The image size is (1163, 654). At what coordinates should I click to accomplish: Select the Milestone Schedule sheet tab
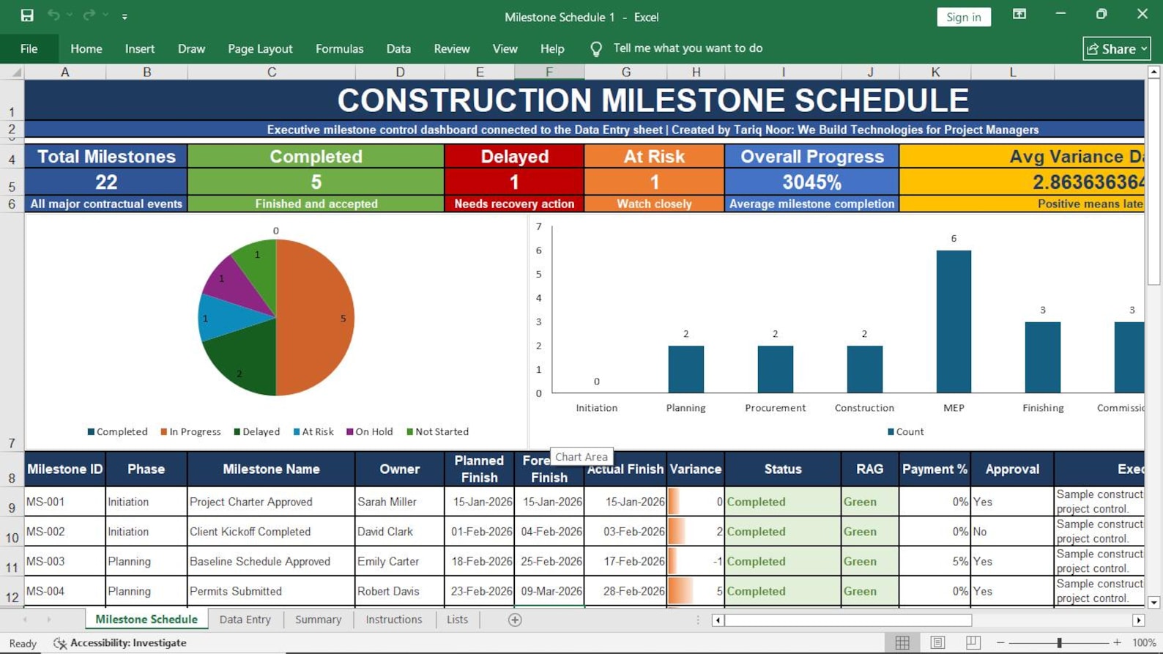tap(146, 620)
